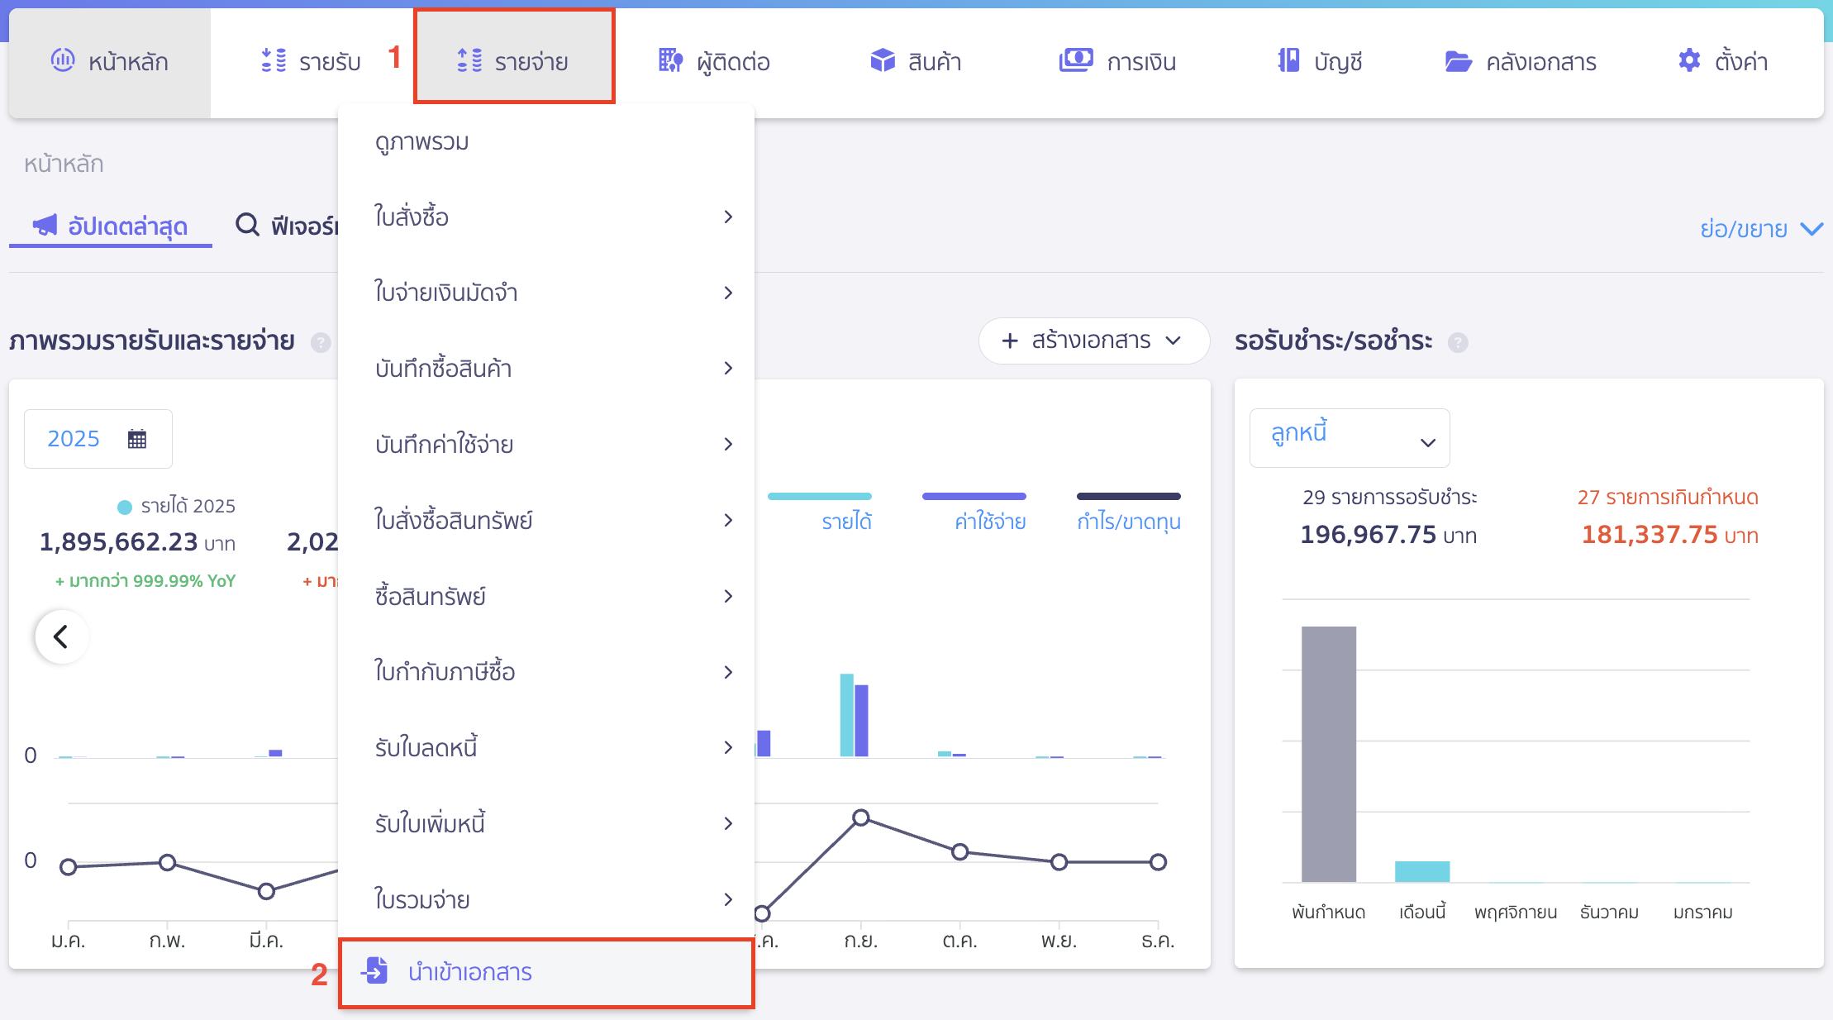Click the left arrow on the revenue summary carousel

61,636
